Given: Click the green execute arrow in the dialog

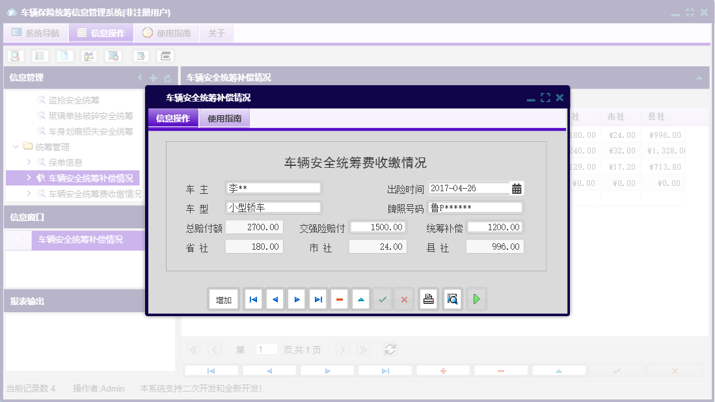Looking at the screenshot, I should click(476, 299).
